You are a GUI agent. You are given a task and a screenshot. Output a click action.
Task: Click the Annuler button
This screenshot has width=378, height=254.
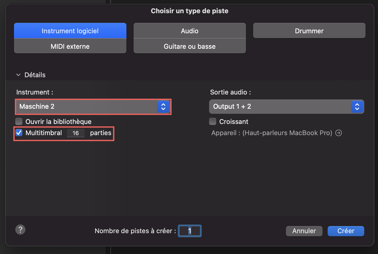pyautogui.click(x=304, y=231)
